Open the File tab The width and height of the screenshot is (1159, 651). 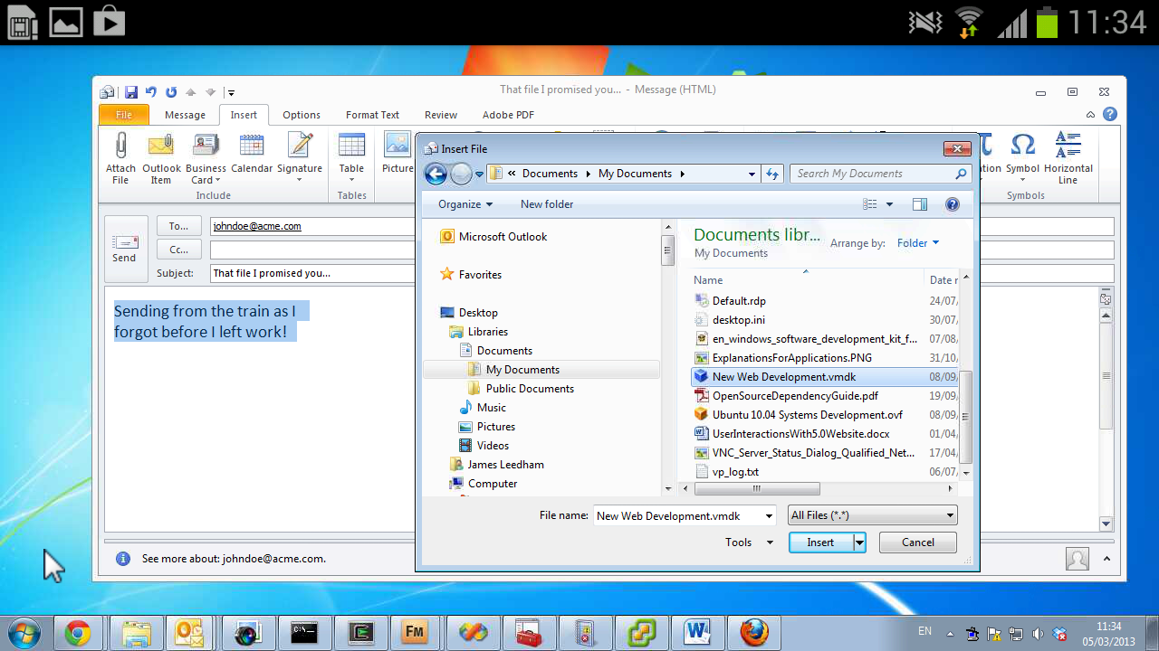(124, 115)
